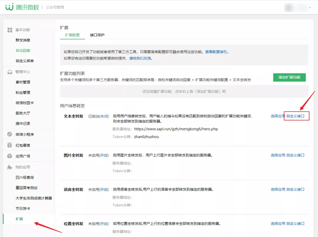Click the 扩展功能列表 heading
318x237 pixels.
(x=72, y=73)
